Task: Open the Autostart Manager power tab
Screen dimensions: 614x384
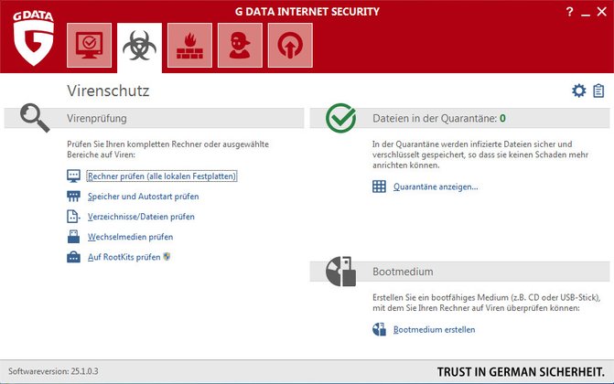Action: [x=290, y=45]
